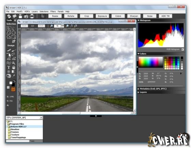Screen dimensions: 191x148
Task: Select the magnifier zoom tool in Tools panel
Action: coord(14,63)
